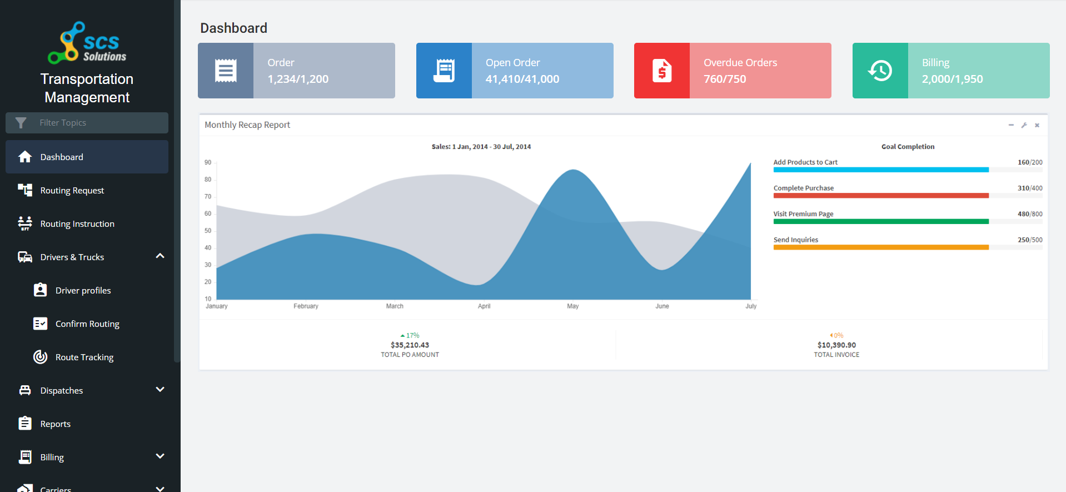Open Billing card showing 2,000/1,950

coord(951,71)
